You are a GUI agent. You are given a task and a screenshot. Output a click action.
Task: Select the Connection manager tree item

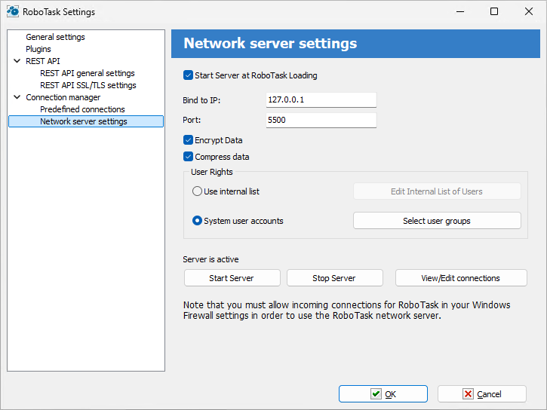(x=63, y=97)
